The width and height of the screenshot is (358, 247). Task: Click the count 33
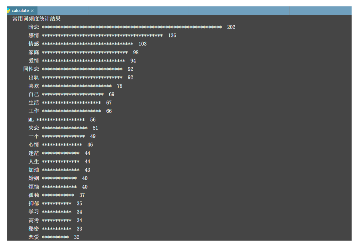pyautogui.click(x=79, y=229)
